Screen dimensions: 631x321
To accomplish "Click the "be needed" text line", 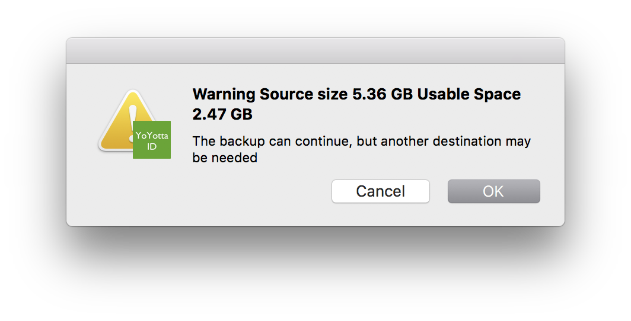I will (x=225, y=158).
